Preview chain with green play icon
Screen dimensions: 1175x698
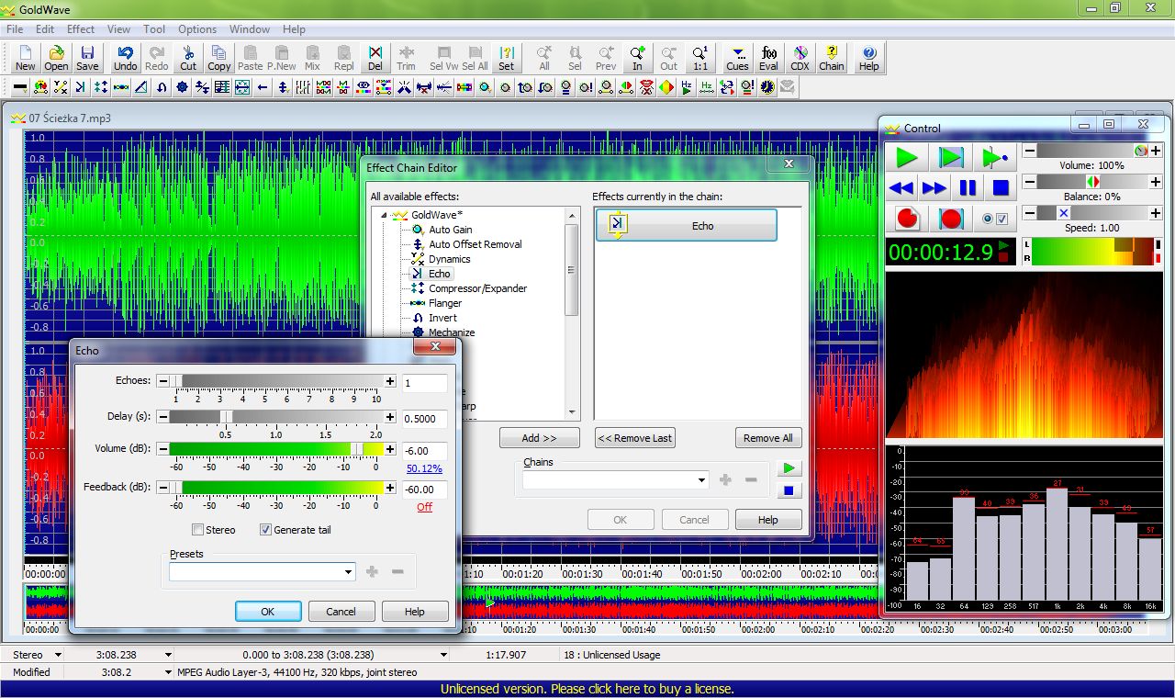click(789, 468)
